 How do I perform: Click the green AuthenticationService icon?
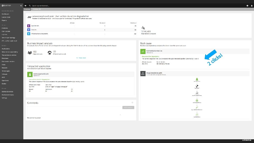[x=143, y=51]
